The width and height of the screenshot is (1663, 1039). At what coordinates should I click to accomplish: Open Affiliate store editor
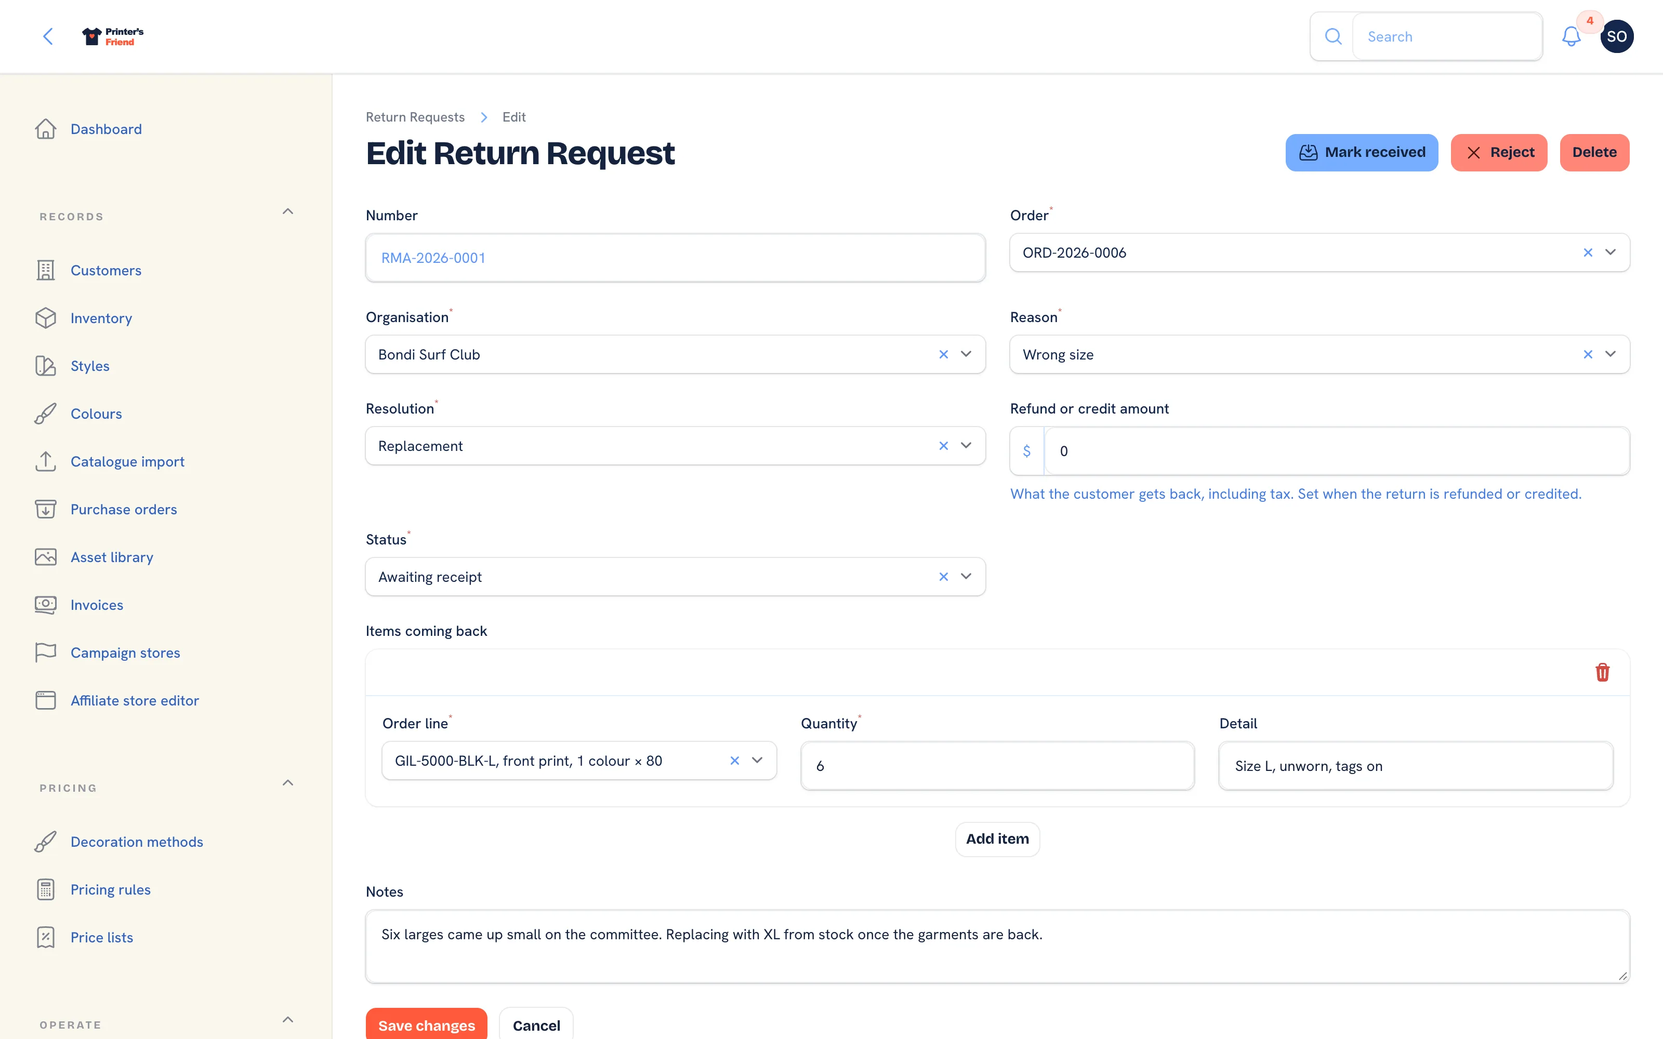[135, 700]
